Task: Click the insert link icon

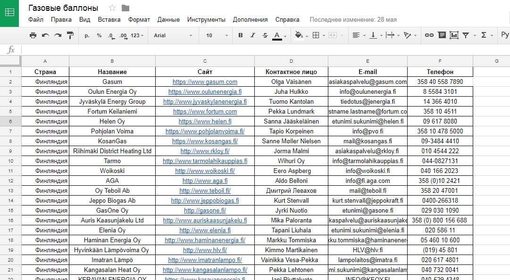Action: [x=429, y=35]
